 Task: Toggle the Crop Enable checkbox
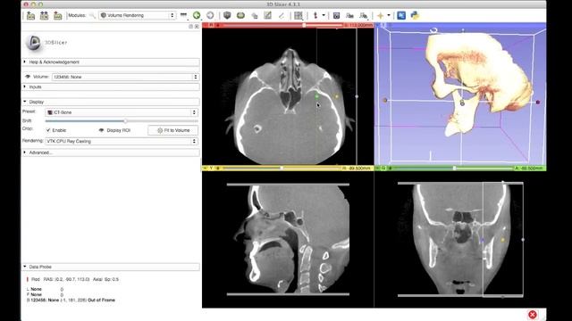[x=47, y=130]
